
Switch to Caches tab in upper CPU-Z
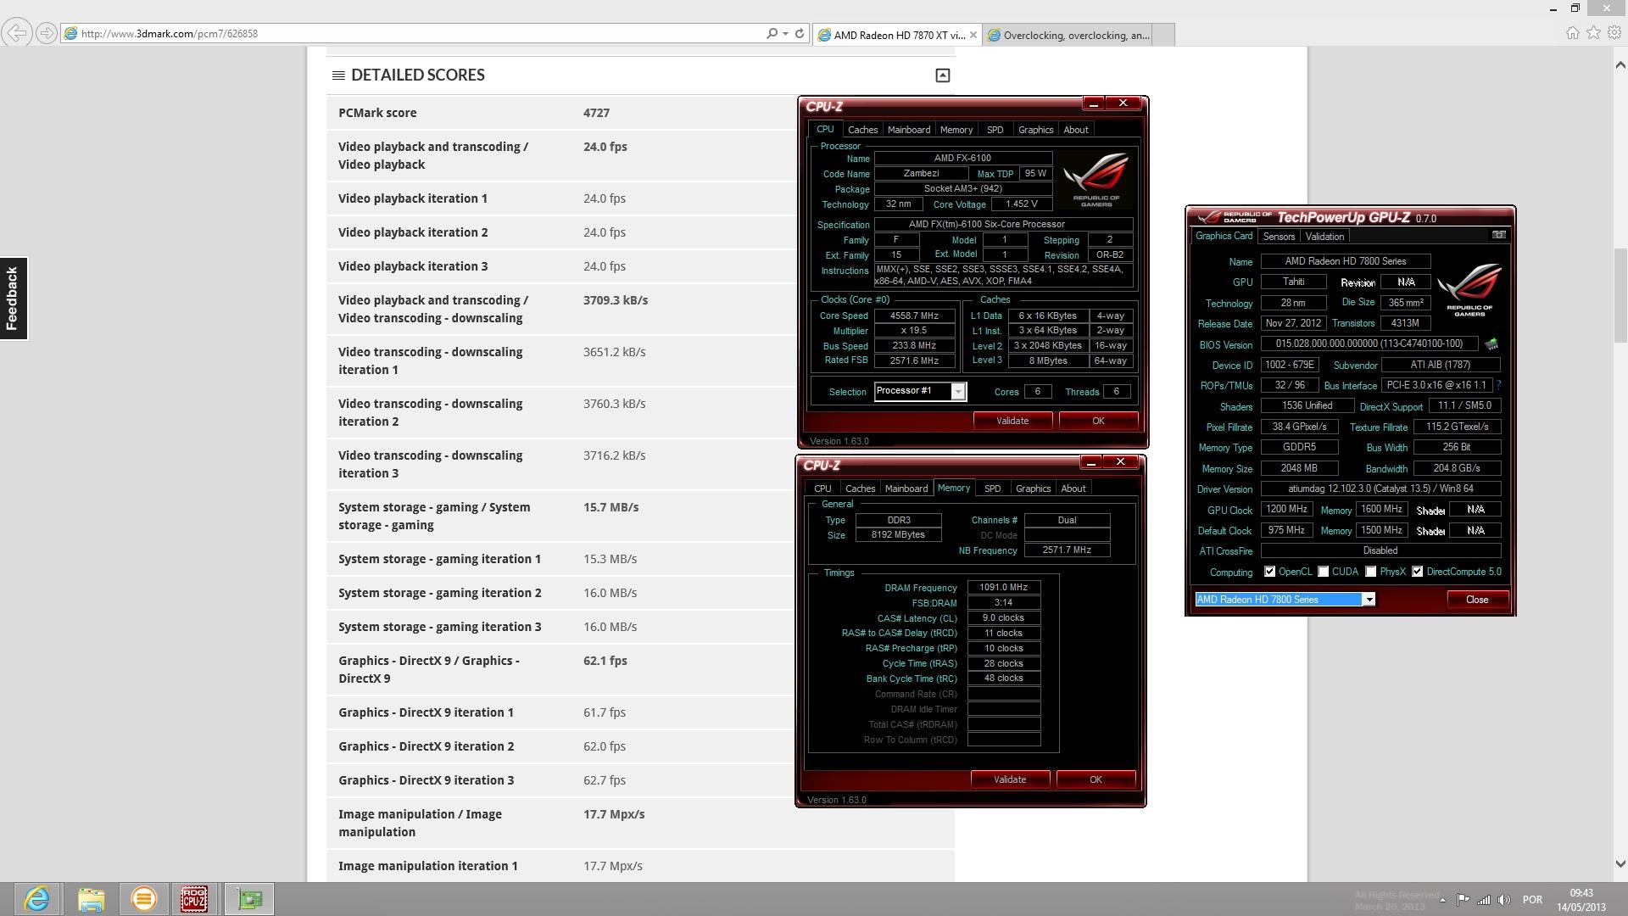[862, 130]
